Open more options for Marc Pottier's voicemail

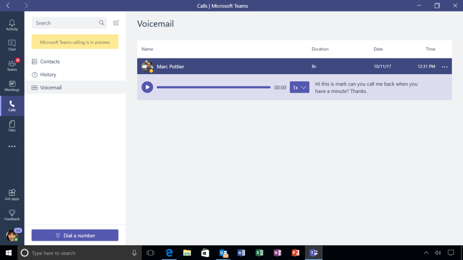(x=444, y=66)
